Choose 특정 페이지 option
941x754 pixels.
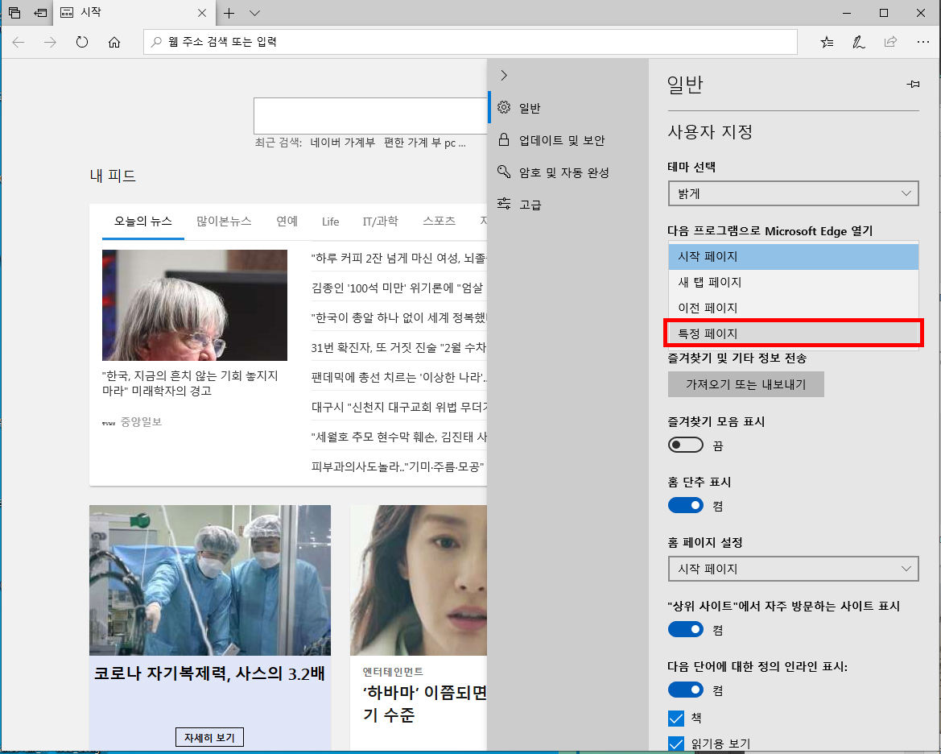794,333
